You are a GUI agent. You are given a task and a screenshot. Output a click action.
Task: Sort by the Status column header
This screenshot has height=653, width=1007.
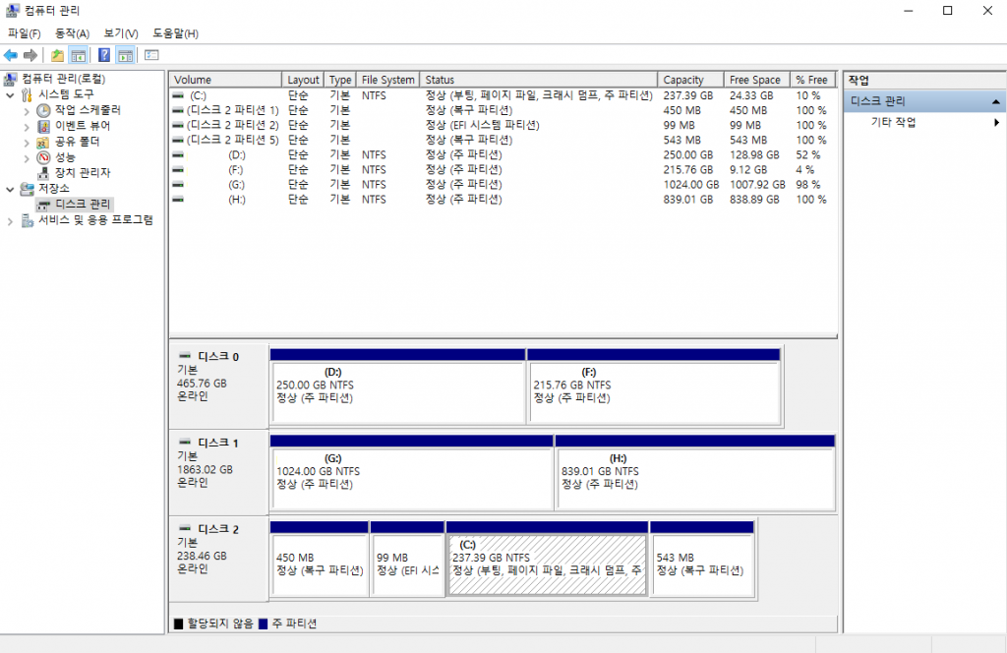(539, 80)
